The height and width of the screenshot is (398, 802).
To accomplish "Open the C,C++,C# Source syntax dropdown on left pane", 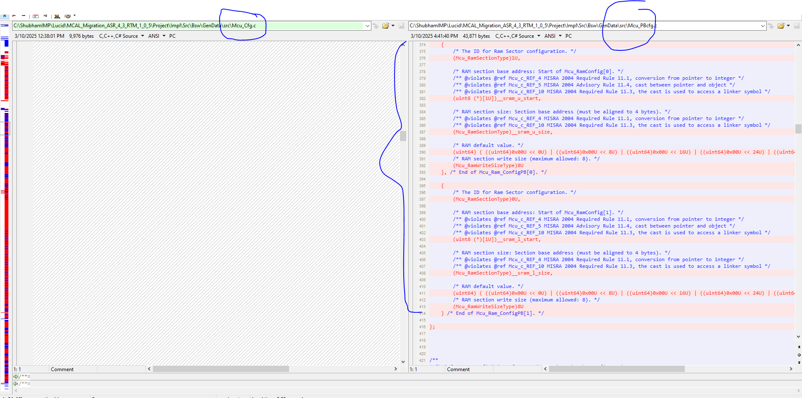I will pyautogui.click(x=142, y=36).
